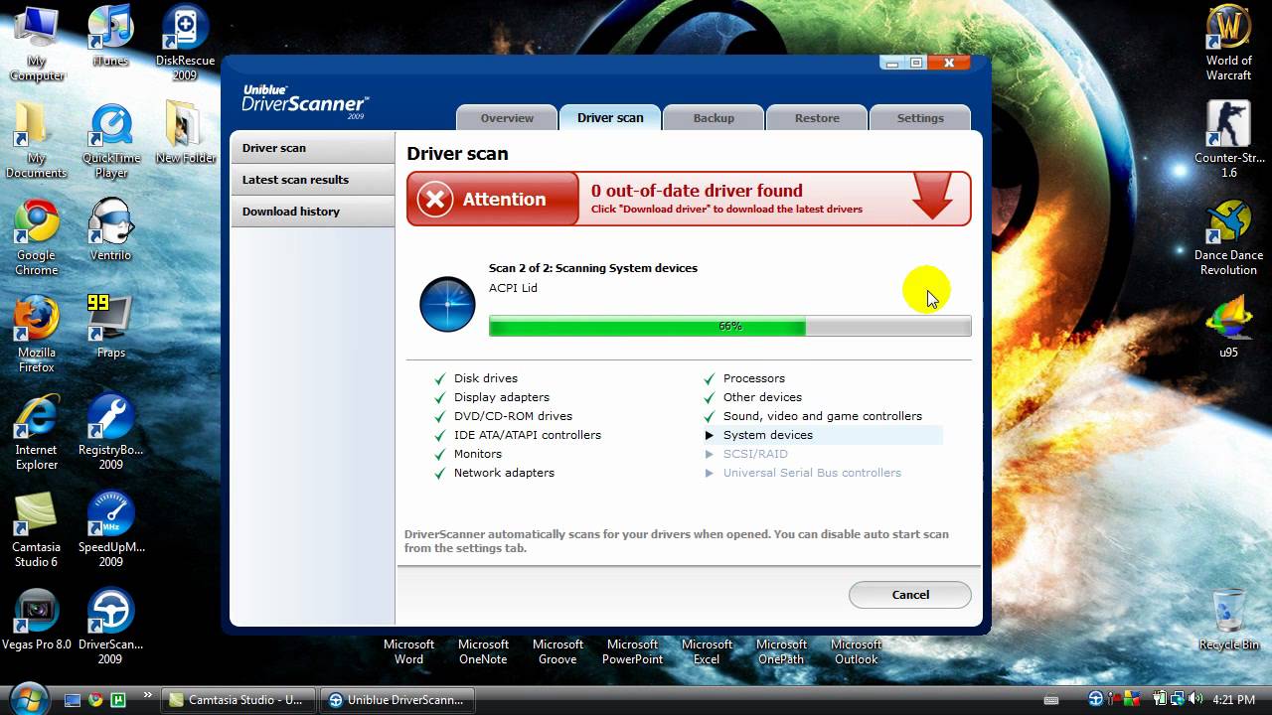This screenshot has width=1272, height=715.
Task: Click the Other devices scan category
Action: (x=762, y=397)
